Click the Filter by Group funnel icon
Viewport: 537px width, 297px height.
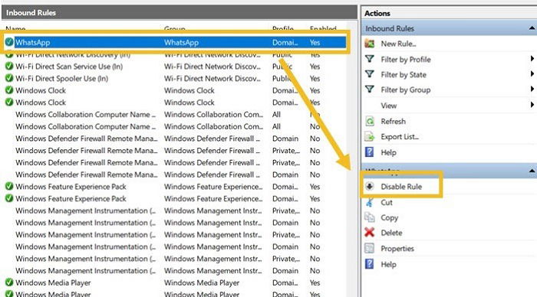pos(370,90)
